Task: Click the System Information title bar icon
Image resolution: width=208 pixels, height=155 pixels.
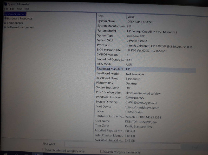Action: click(5, 4)
